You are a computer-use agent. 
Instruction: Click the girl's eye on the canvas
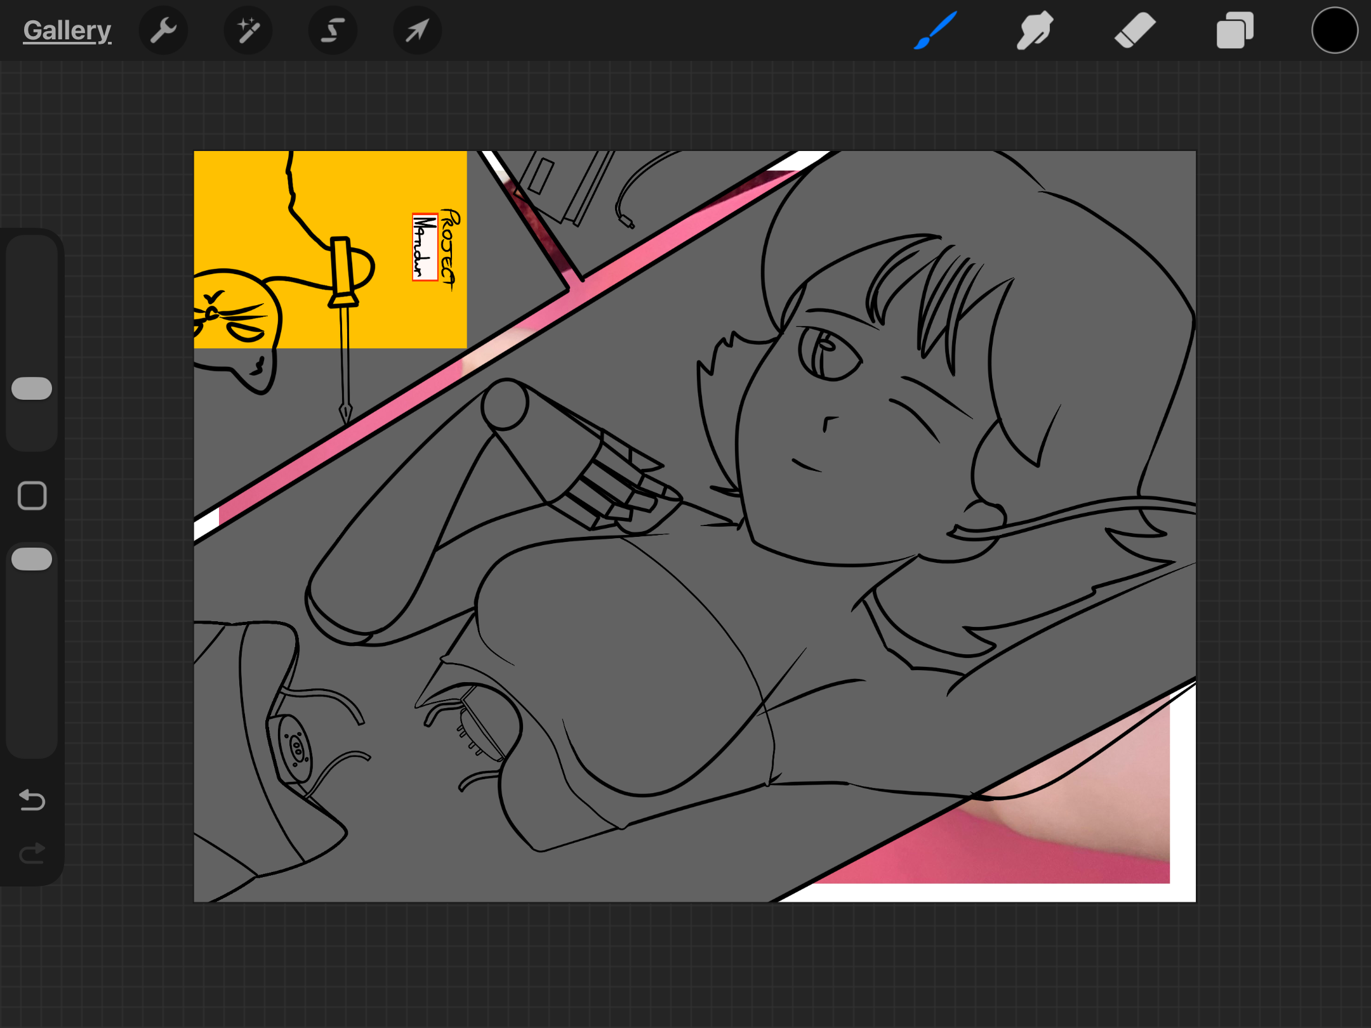pos(828,353)
